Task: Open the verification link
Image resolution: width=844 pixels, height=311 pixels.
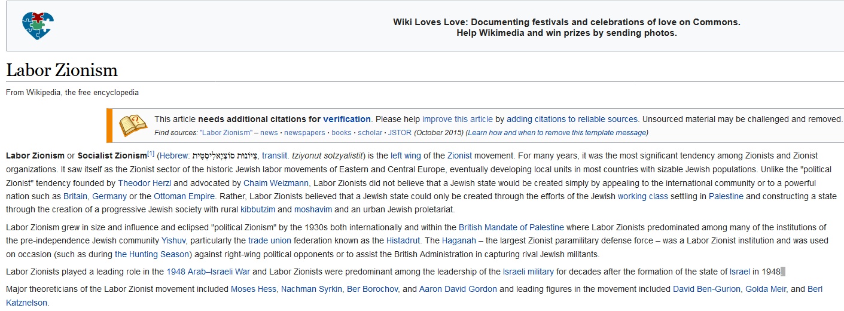Action: coord(347,119)
